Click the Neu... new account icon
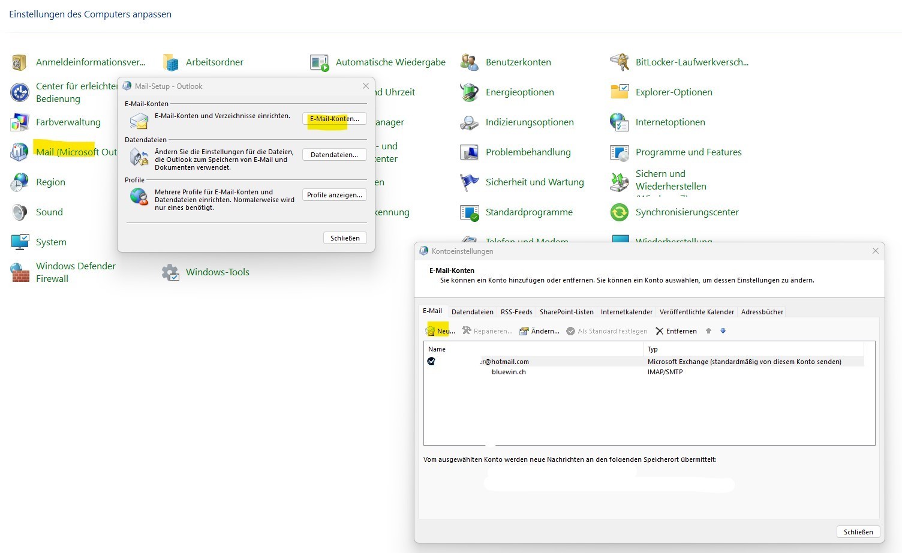The width and height of the screenshot is (902, 553). point(431,331)
